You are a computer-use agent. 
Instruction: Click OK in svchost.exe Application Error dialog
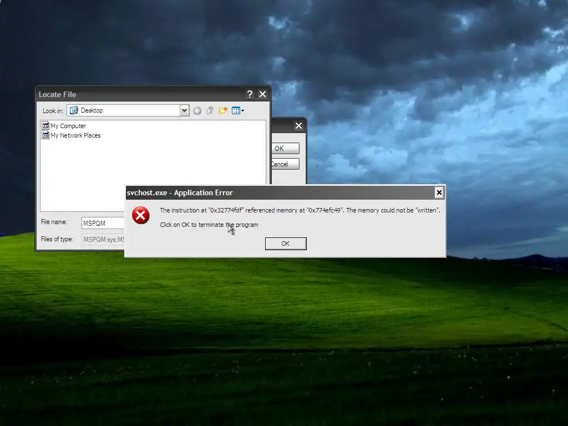pyautogui.click(x=286, y=244)
